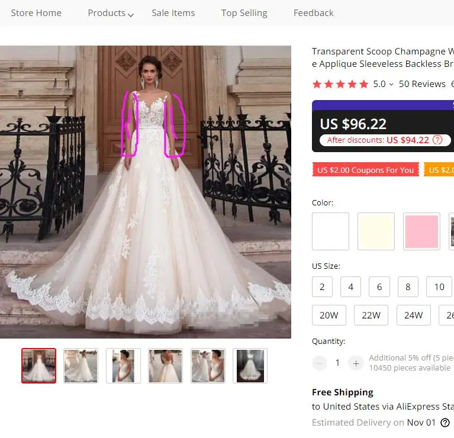Expand the Products dropdown menu

[x=111, y=13]
